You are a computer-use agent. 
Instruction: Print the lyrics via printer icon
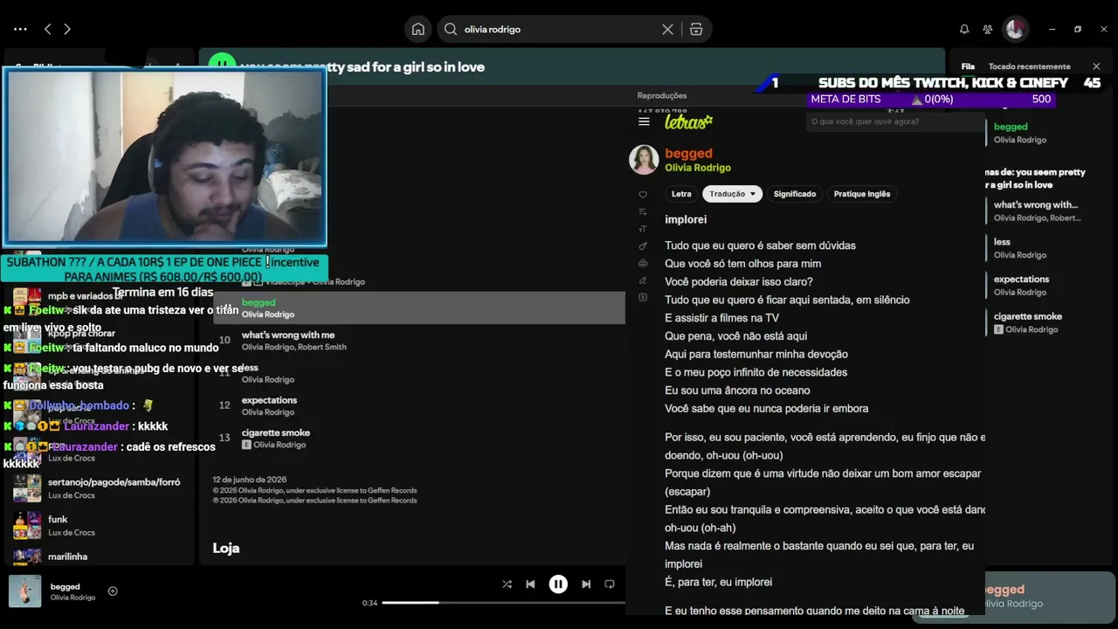pyautogui.click(x=643, y=263)
